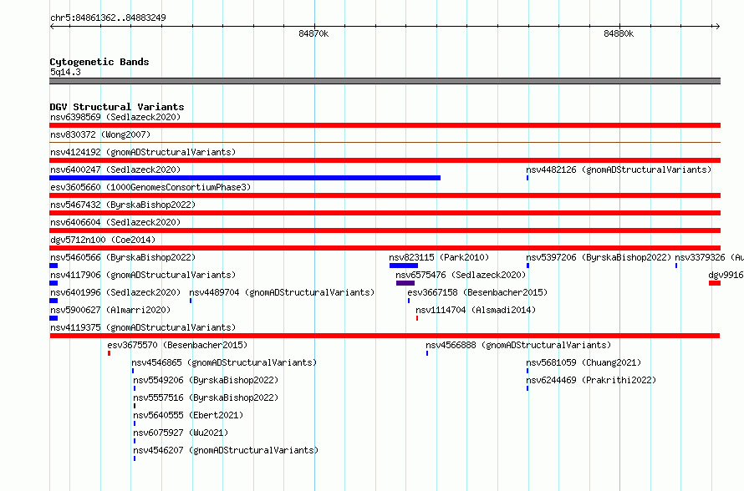The width and height of the screenshot is (744, 491).
Task: Select the nsv1114704 (Alsmadi2014) label
Action: tap(476, 310)
